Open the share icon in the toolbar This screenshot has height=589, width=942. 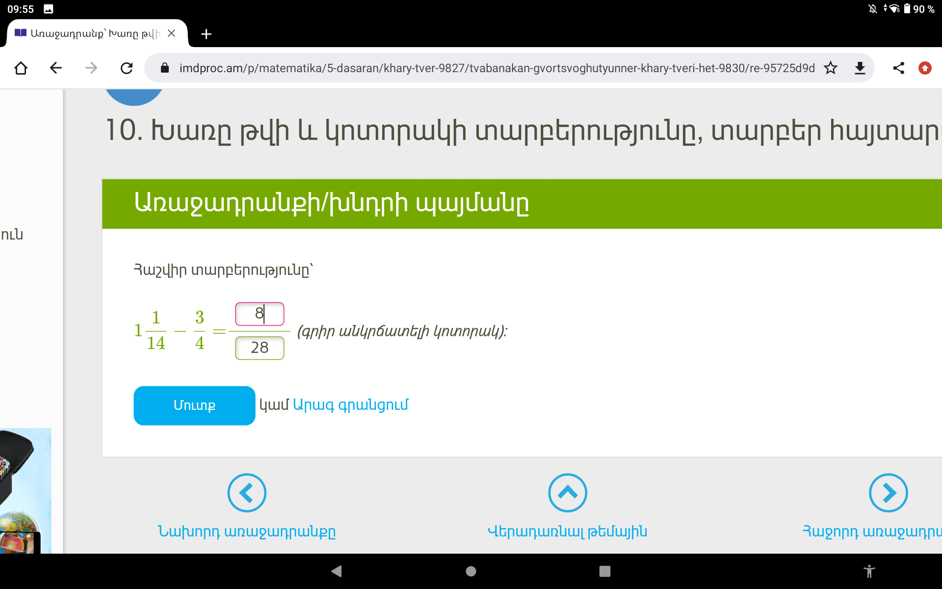click(898, 68)
